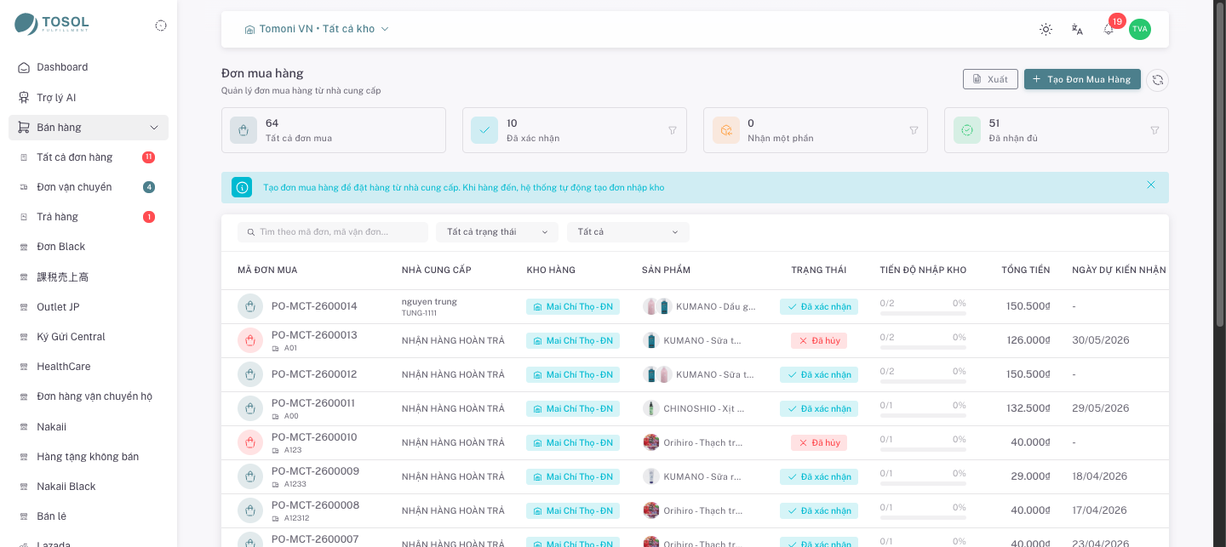
Task: Close the blue info banner
Action: pos(1151,185)
